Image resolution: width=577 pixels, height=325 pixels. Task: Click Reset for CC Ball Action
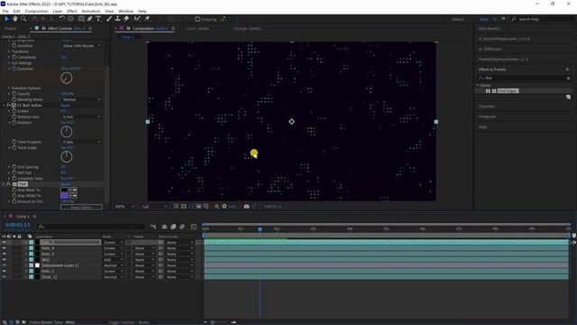65,106
